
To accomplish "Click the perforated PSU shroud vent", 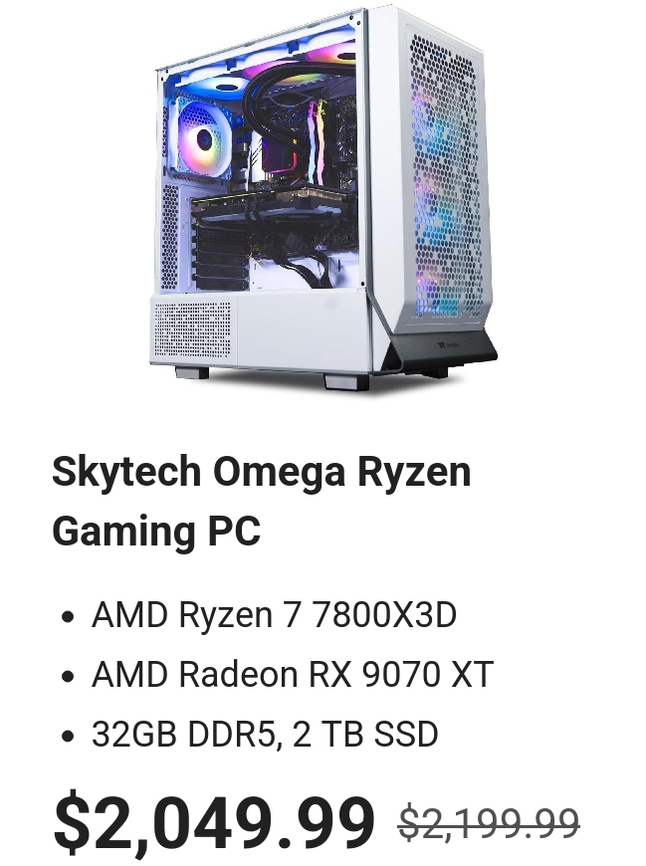I will point(191,329).
